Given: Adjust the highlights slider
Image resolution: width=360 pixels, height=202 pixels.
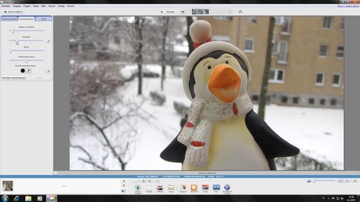Looking at the screenshot, I should [x=26, y=40].
